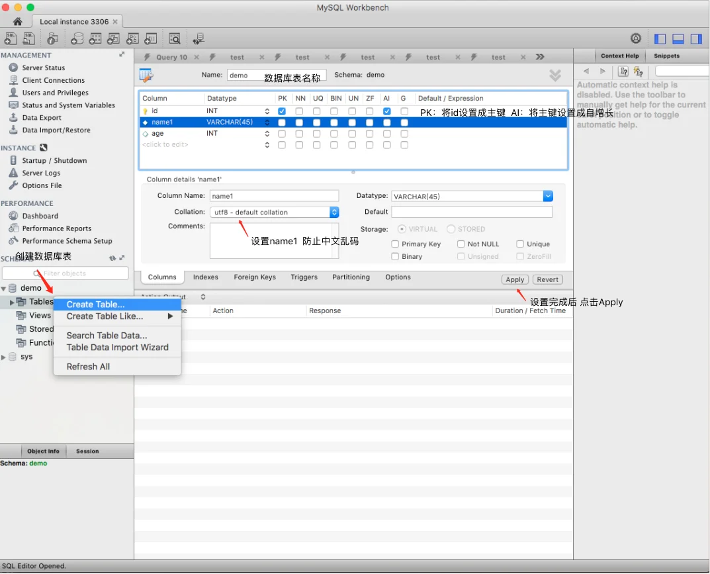Open Users and Privileges
Viewport: 710px width, 574px height.
point(55,93)
